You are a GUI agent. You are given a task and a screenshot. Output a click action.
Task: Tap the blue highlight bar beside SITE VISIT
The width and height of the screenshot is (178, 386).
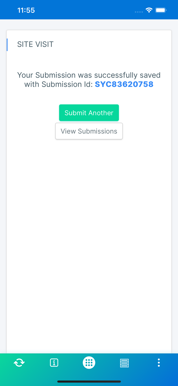point(7,44)
